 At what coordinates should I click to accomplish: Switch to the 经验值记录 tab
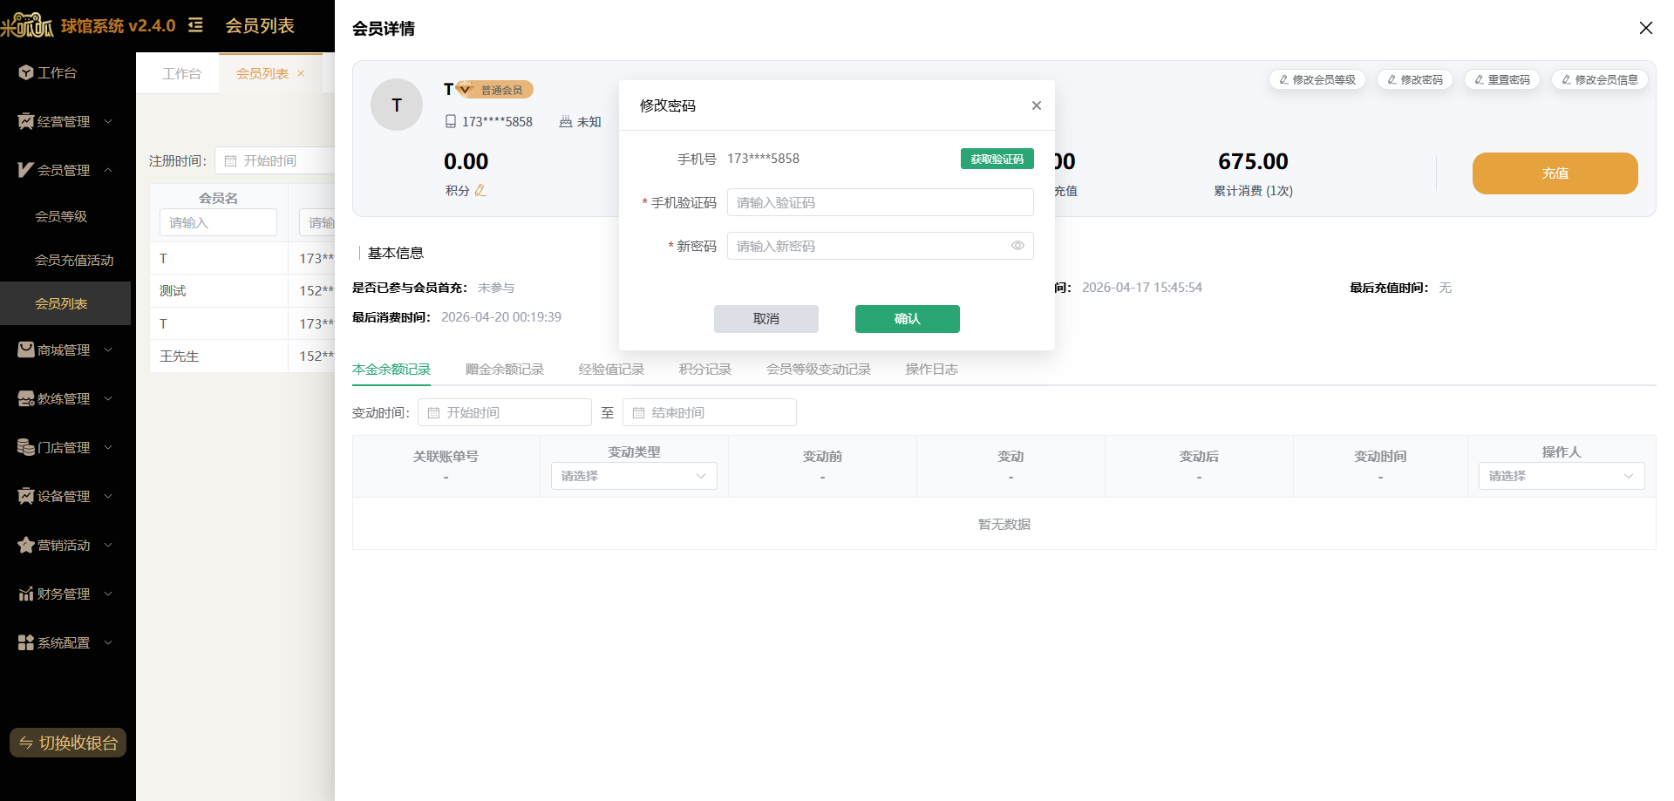[x=611, y=370]
